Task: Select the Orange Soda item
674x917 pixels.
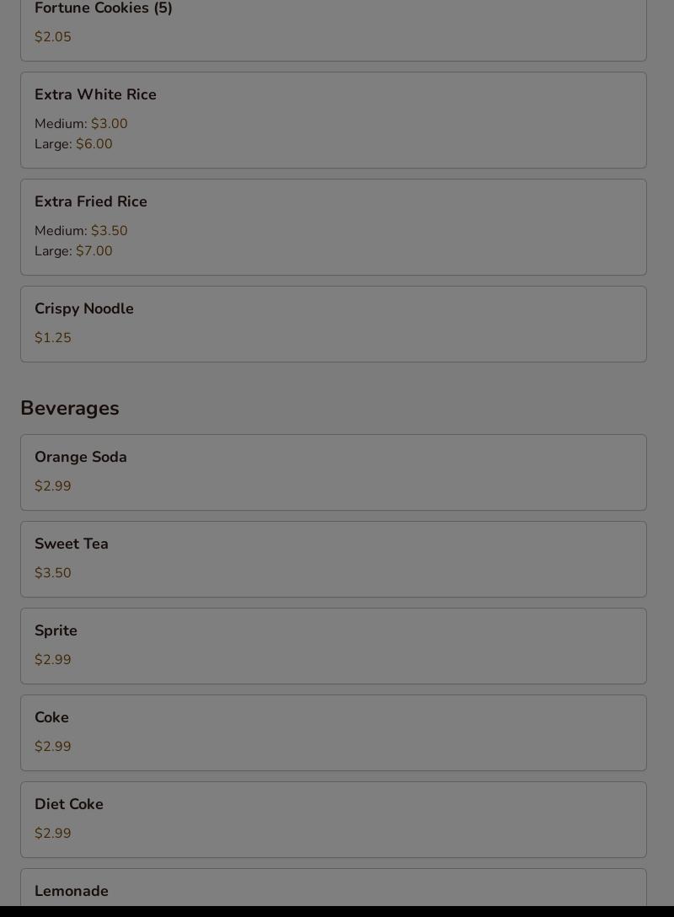Action: tap(333, 473)
